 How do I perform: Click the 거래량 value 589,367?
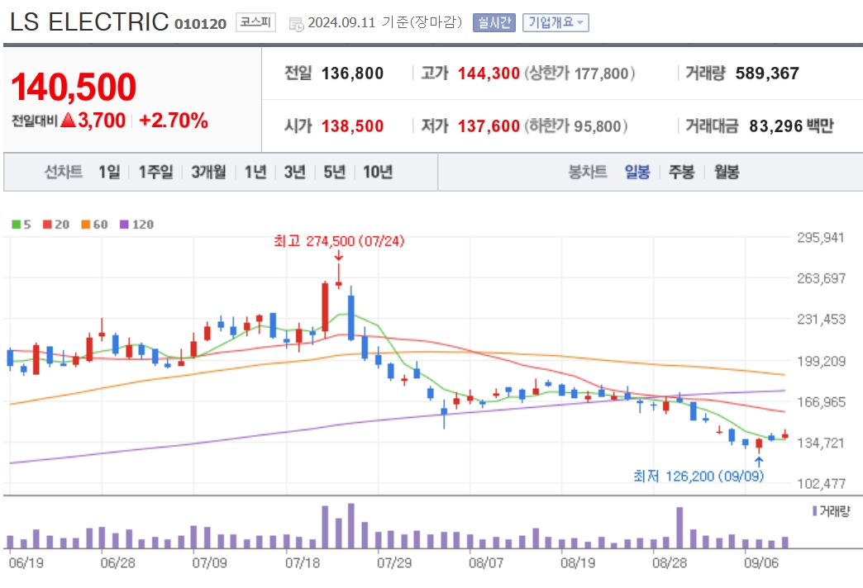pyautogui.click(x=767, y=73)
